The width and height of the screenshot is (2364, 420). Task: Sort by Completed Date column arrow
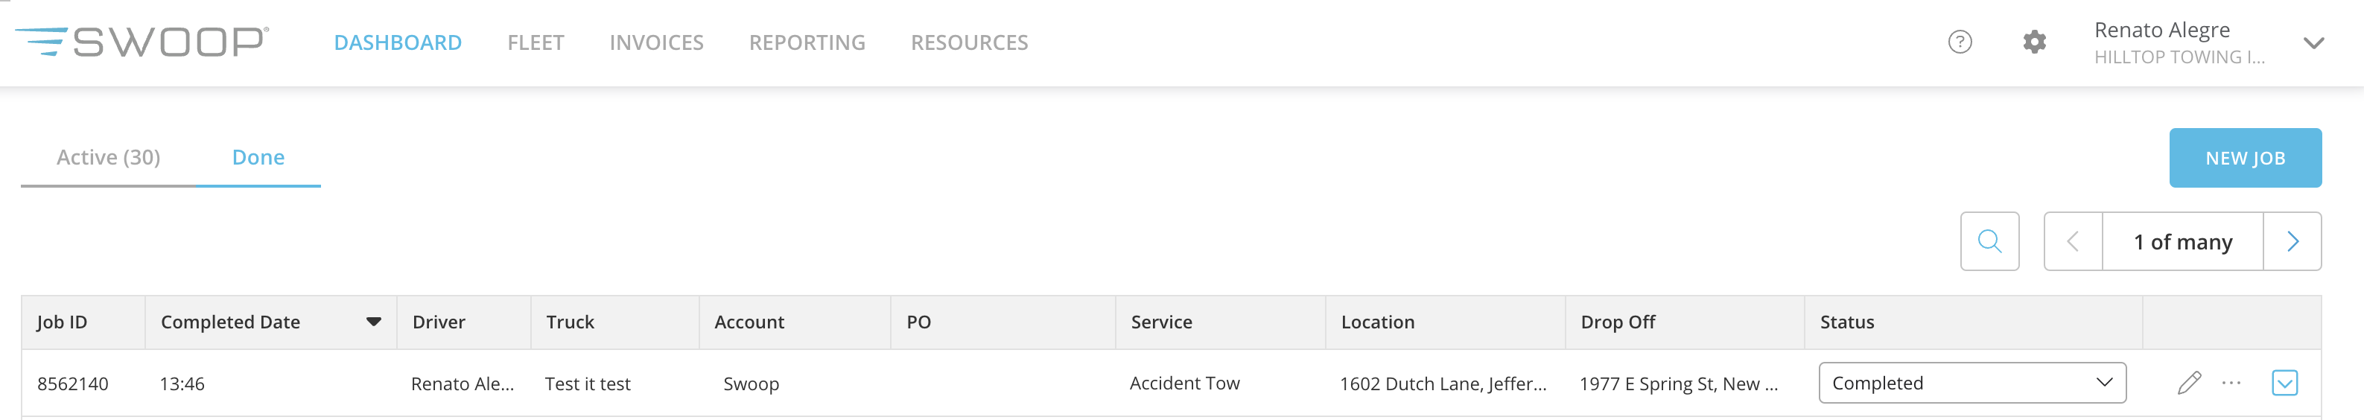pos(373,322)
